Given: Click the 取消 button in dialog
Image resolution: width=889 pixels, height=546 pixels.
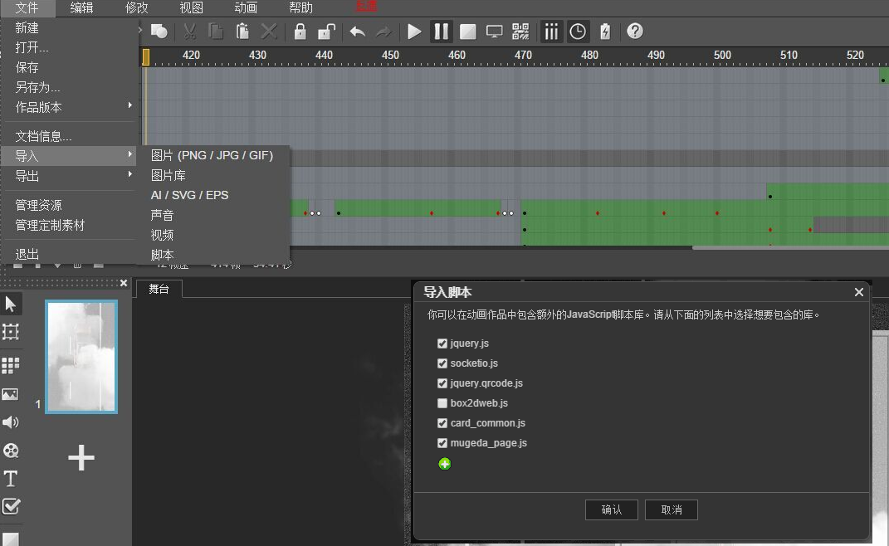Looking at the screenshot, I should coord(671,509).
